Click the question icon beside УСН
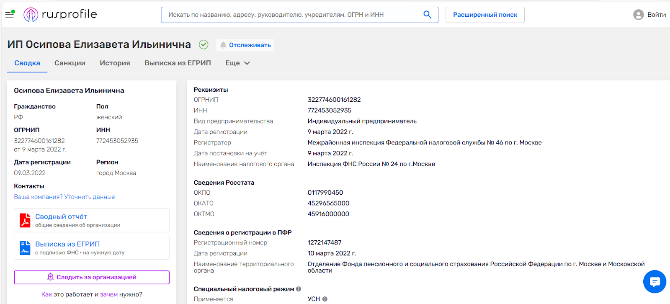 (325, 299)
